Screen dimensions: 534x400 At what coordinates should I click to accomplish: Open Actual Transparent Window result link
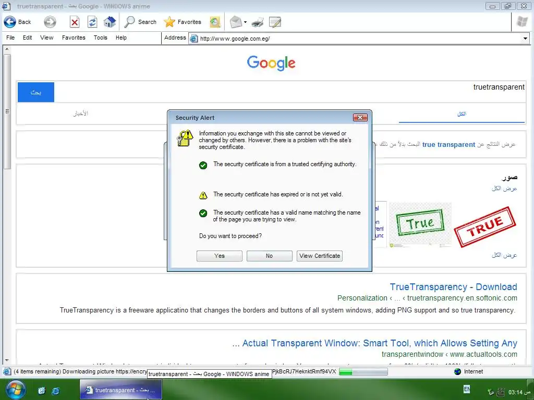click(374, 343)
